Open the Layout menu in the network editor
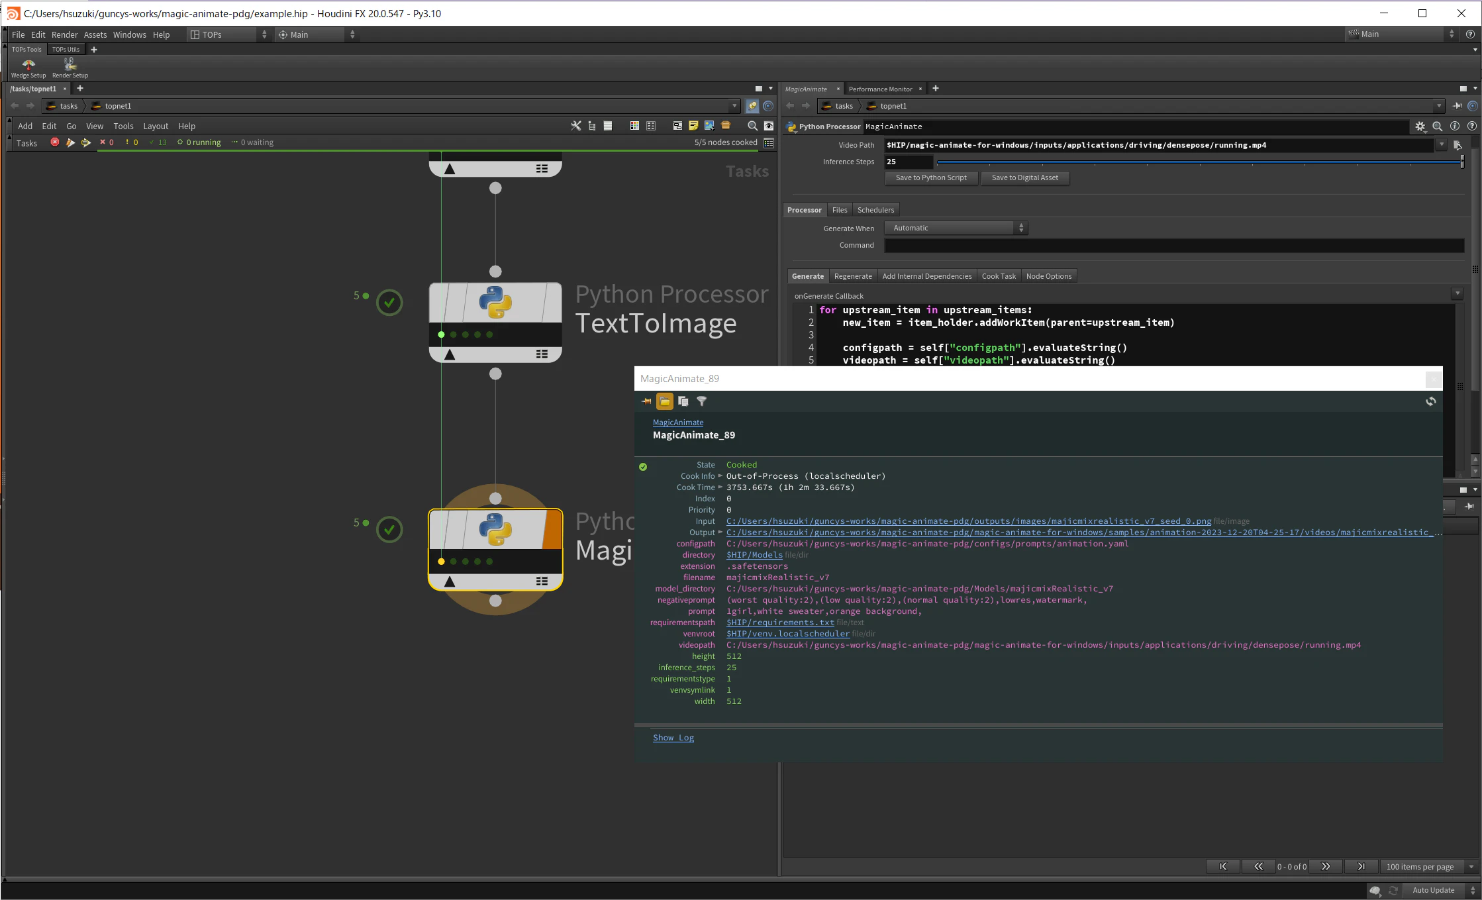1482x900 pixels. (156, 126)
